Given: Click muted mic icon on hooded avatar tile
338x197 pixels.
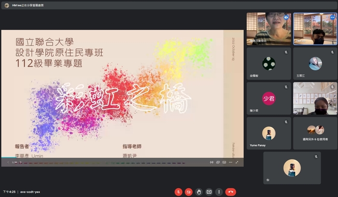Looking at the screenshot, I should (x=332, y=52).
